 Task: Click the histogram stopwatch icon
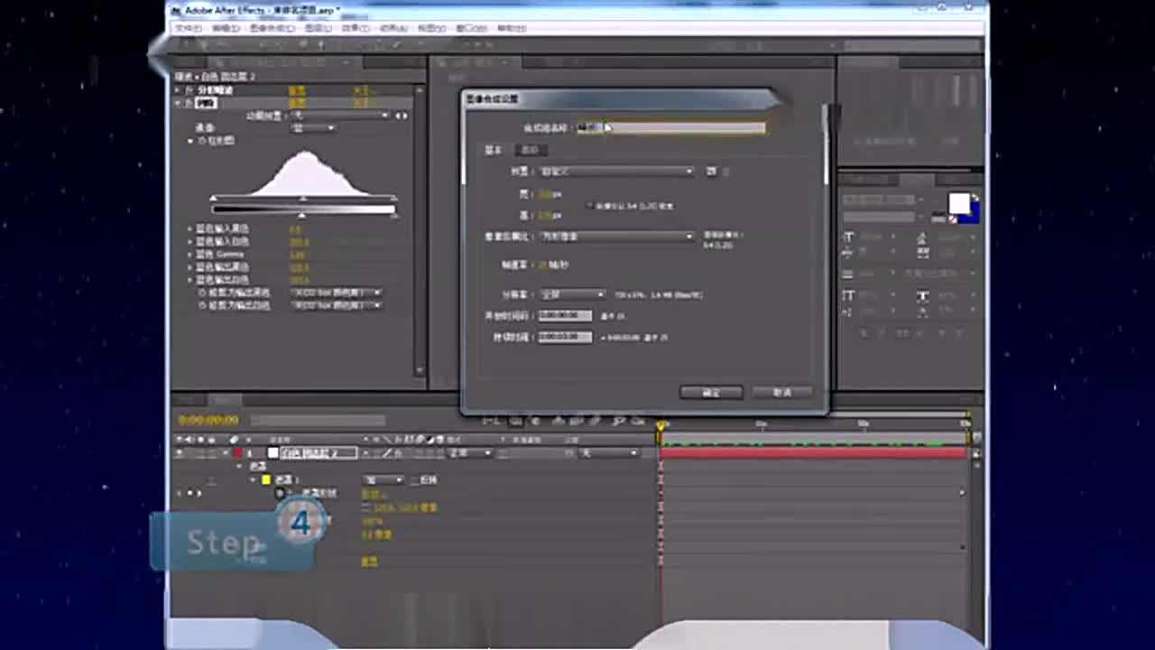(200, 142)
